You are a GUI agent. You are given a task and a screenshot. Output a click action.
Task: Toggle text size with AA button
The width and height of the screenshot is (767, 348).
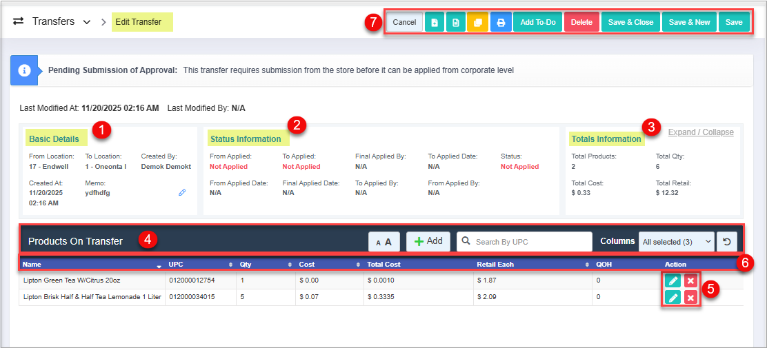[383, 242]
